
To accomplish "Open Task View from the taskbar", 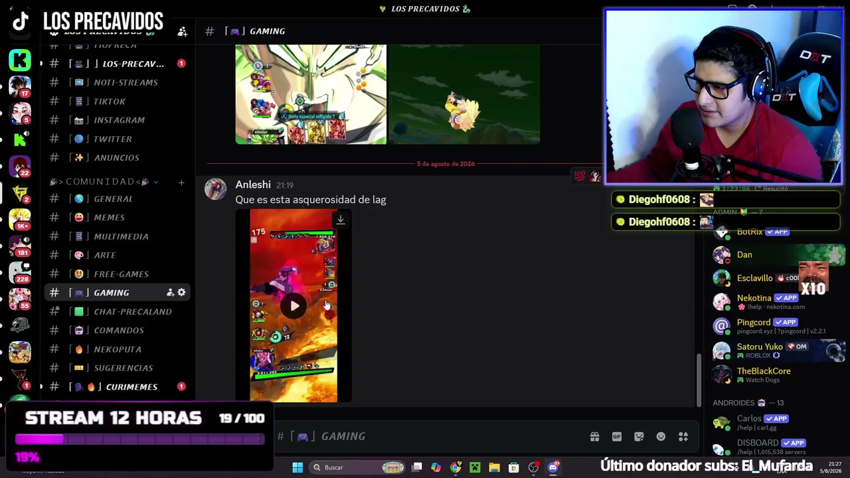I will tap(417, 467).
